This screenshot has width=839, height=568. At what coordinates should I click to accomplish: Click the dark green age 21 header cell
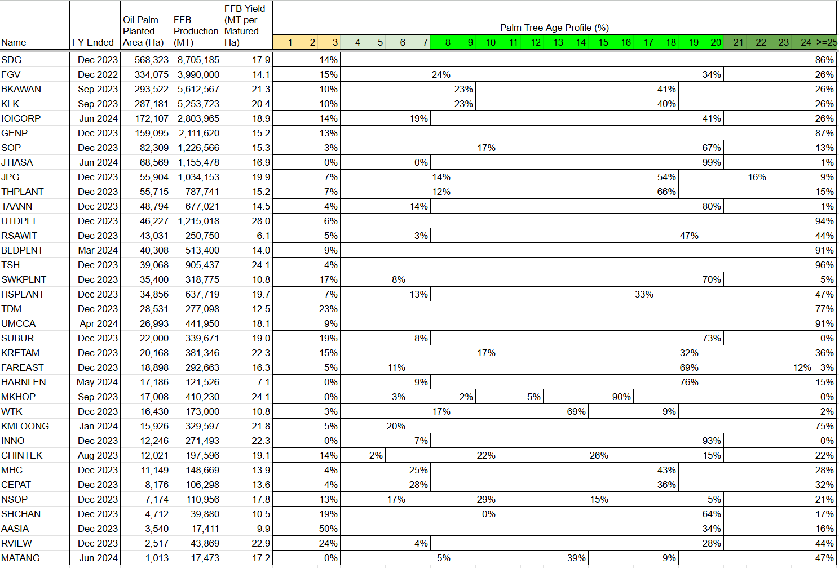[735, 42]
